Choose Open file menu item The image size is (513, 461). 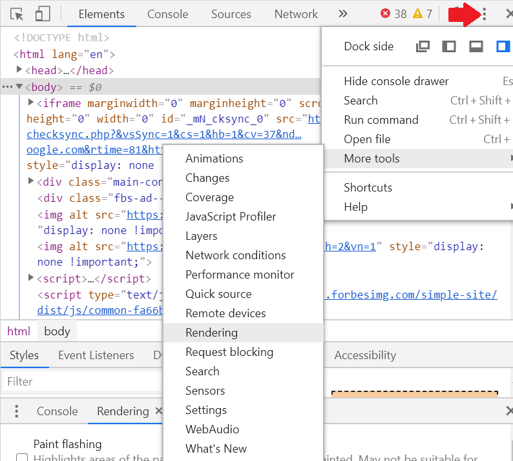[418, 139]
